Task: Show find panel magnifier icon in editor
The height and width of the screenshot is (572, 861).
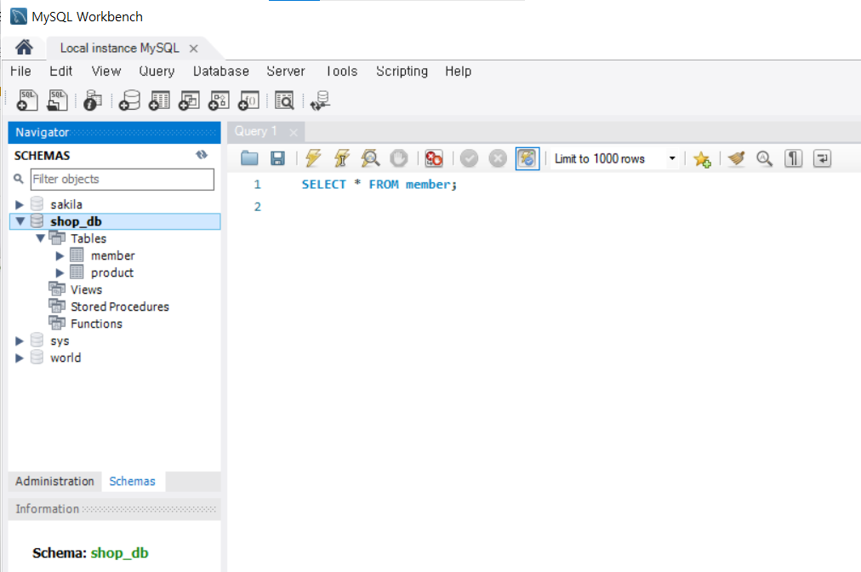Action: tap(764, 159)
